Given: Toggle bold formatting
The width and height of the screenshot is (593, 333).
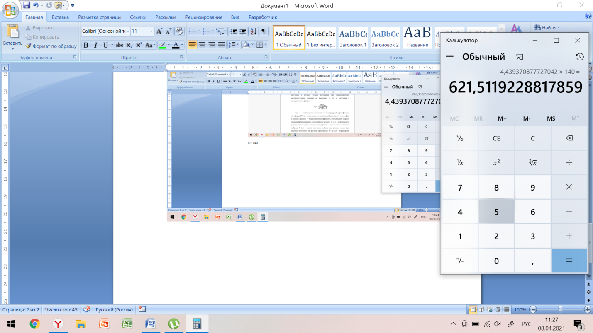Looking at the screenshot, I should coord(86,45).
